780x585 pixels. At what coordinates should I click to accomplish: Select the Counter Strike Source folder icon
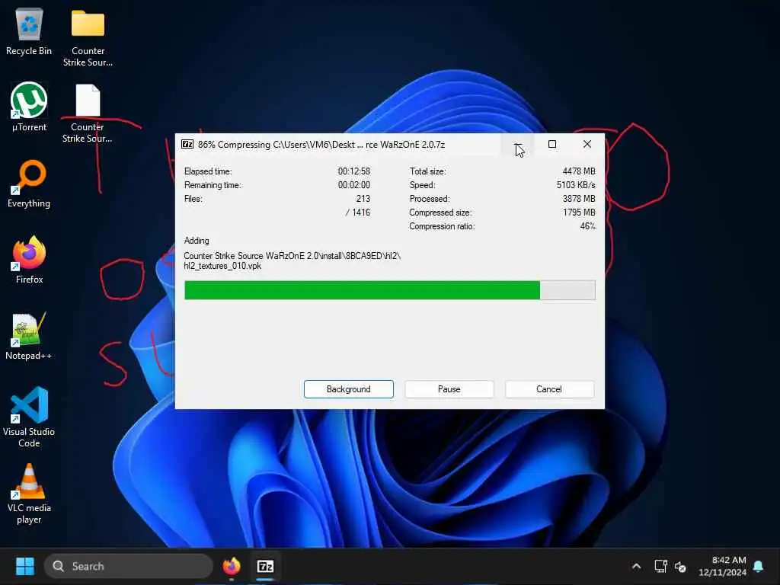(88, 37)
